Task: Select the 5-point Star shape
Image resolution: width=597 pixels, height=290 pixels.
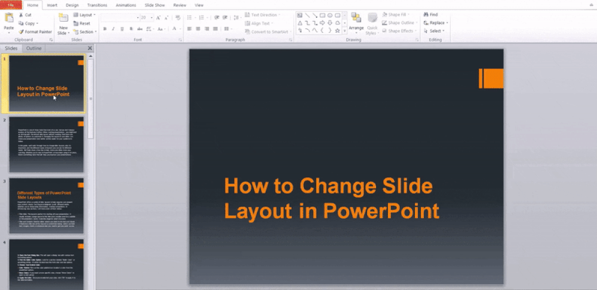Action: click(337, 30)
